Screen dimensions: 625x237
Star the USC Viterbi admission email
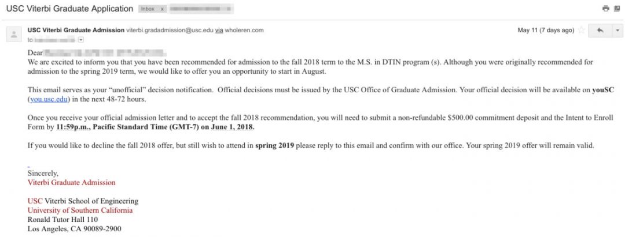(x=580, y=31)
